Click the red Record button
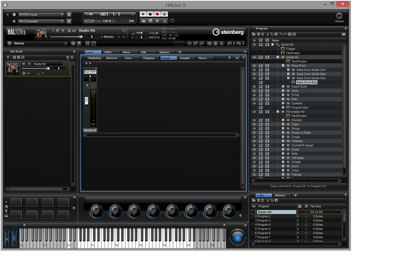 click(157, 14)
